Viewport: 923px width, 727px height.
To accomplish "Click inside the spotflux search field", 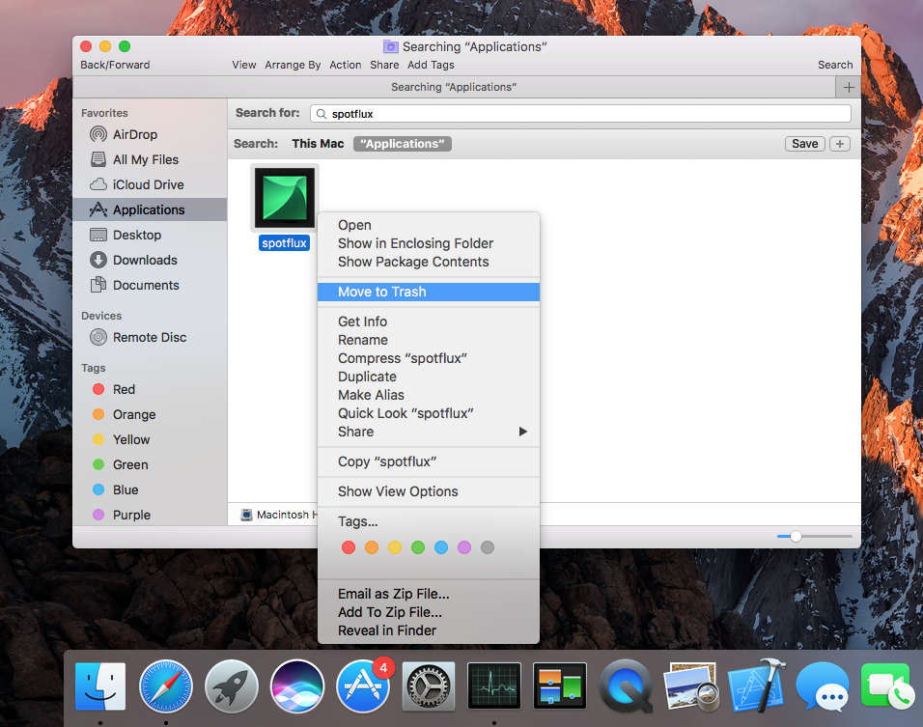I will pos(579,113).
